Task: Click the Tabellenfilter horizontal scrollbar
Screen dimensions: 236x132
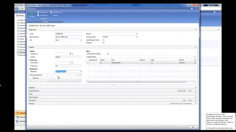Action: tap(137, 81)
